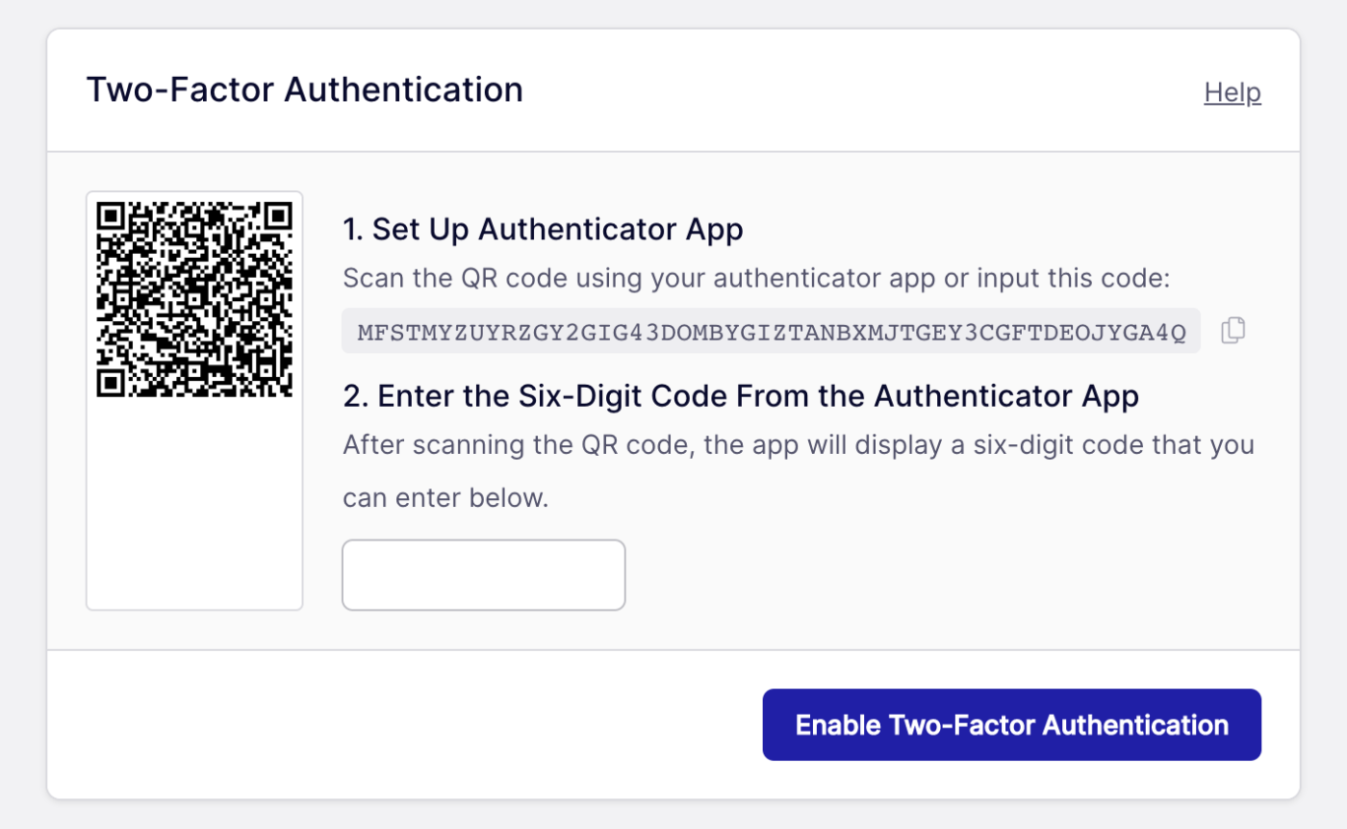Click Enable Two-Factor Authentication

[1010, 724]
